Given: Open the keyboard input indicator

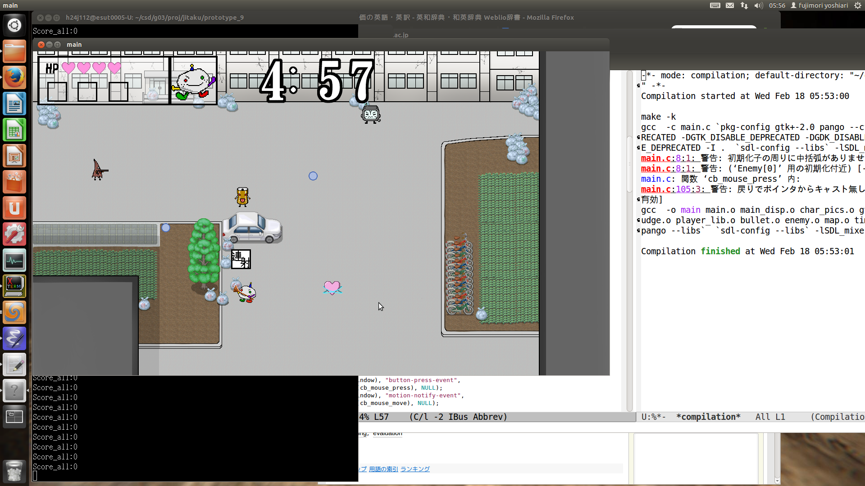Looking at the screenshot, I should (x=715, y=5).
